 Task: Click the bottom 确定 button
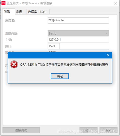point(88,130)
